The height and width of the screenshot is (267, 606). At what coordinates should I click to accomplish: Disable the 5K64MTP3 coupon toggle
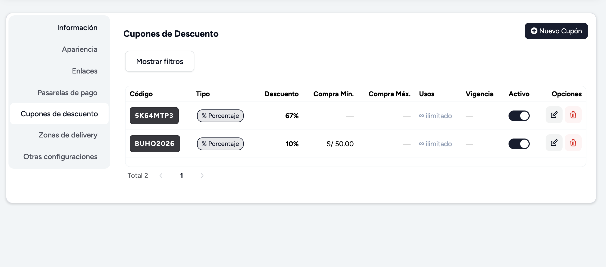[x=519, y=116]
